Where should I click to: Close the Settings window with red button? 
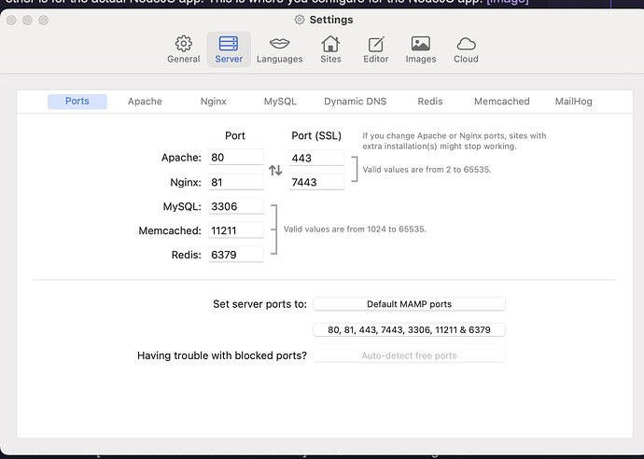(11, 20)
